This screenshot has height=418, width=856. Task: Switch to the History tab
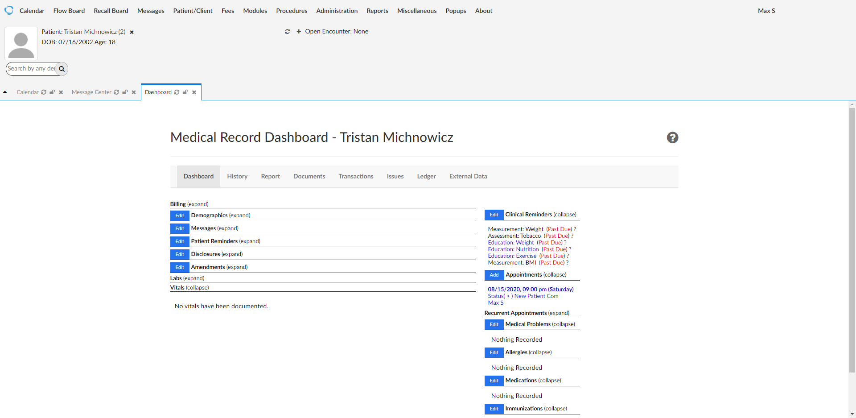click(237, 177)
